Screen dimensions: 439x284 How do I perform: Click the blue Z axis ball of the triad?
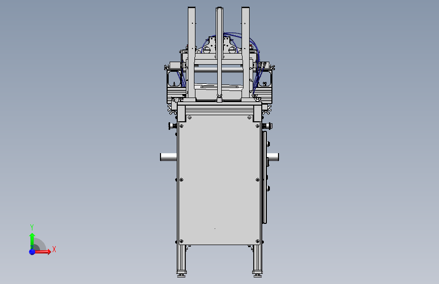[32, 252]
